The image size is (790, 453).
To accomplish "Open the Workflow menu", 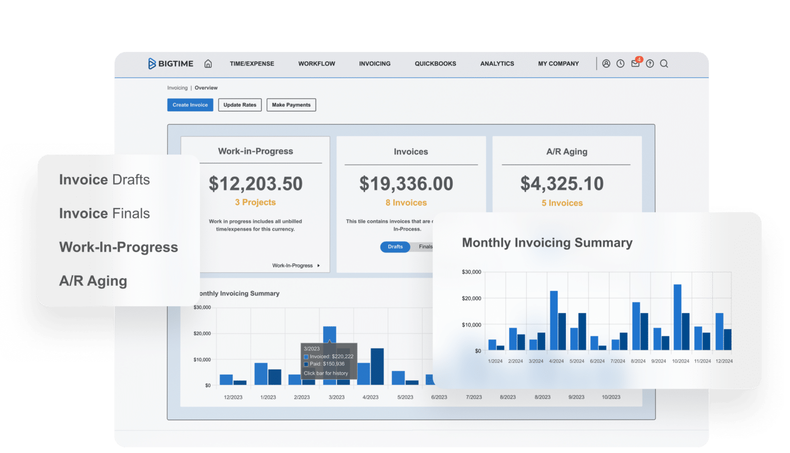I will coord(316,63).
